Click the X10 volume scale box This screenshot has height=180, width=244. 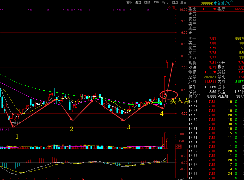178,147
